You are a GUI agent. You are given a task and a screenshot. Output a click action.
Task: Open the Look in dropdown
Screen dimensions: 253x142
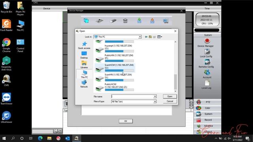pyautogui.click(x=140, y=37)
